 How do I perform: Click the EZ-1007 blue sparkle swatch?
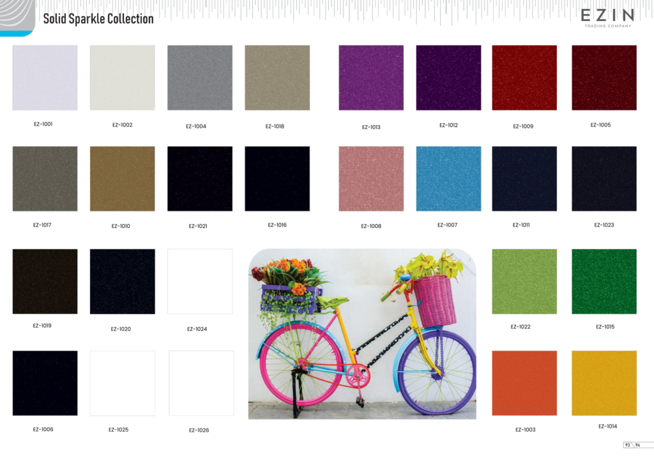click(448, 178)
